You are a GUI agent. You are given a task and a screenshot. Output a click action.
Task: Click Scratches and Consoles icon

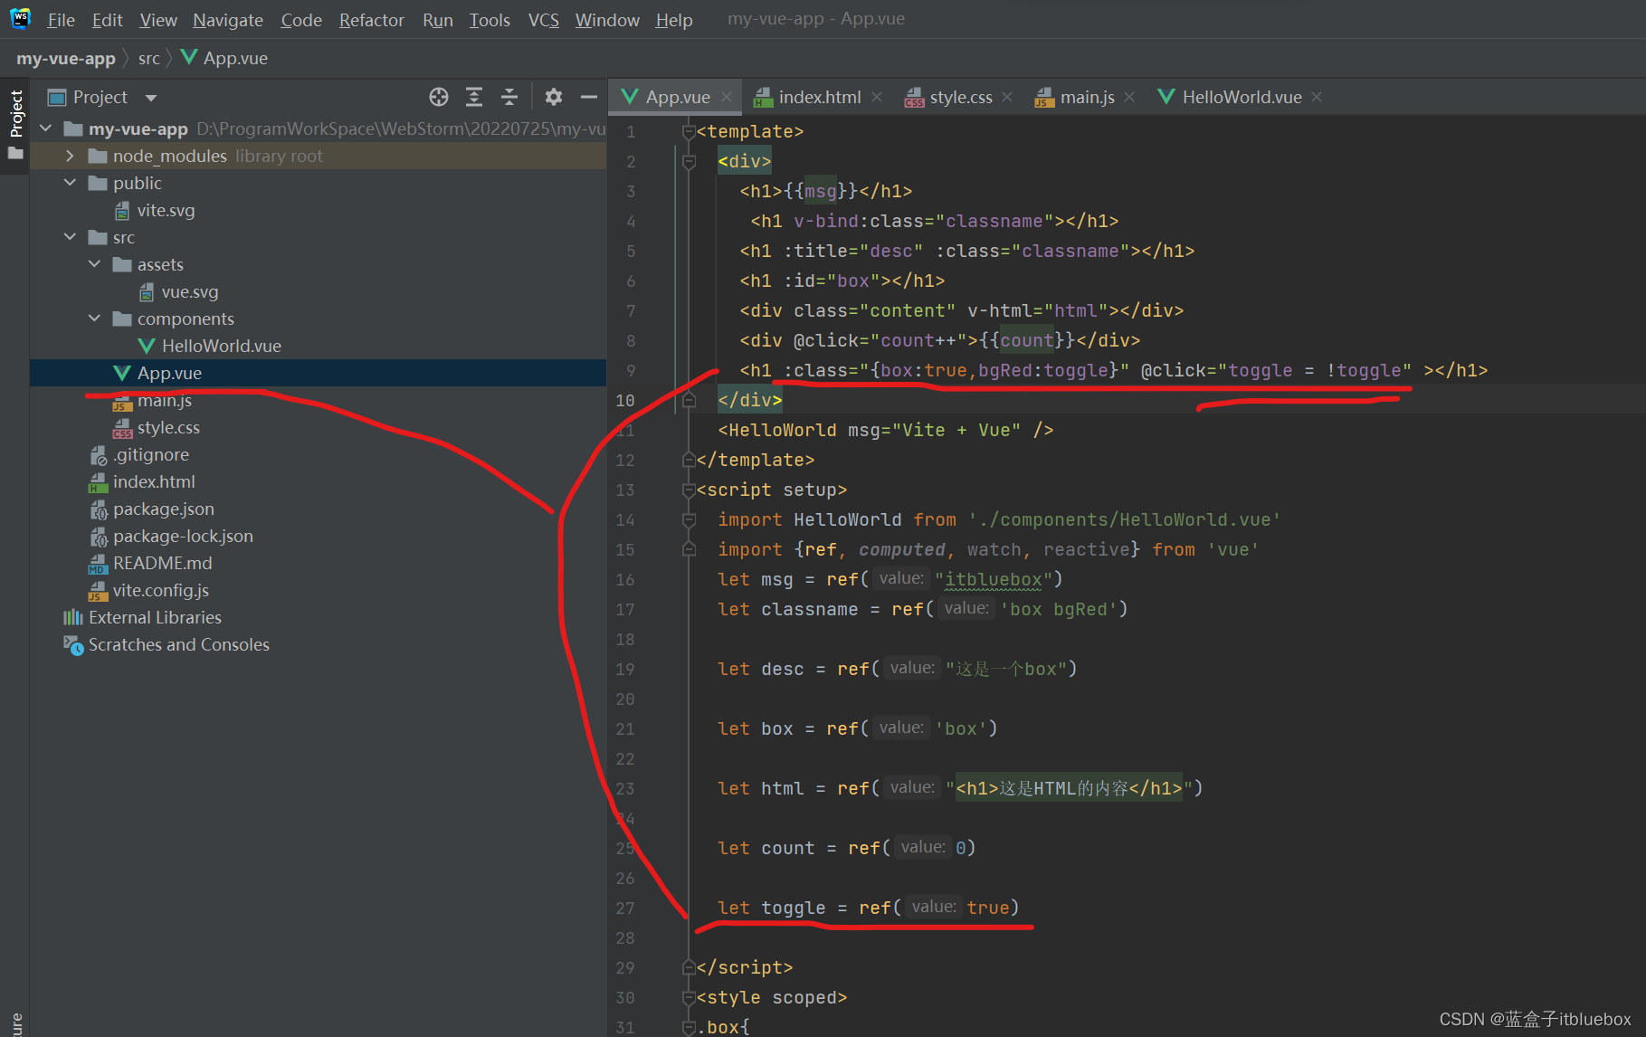tap(73, 645)
